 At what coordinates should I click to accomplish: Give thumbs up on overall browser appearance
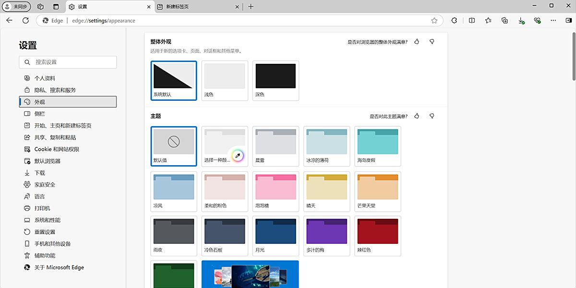point(417,42)
